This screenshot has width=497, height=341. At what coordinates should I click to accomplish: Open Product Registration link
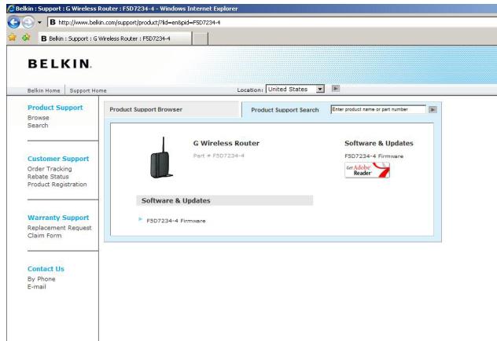click(57, 185)
